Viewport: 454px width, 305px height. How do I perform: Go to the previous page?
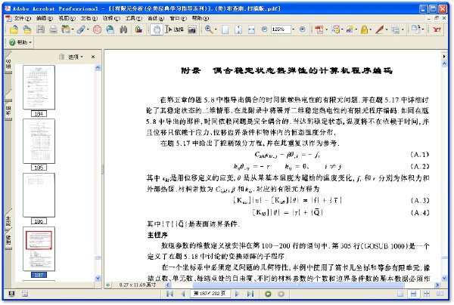[x=182, y=294]
